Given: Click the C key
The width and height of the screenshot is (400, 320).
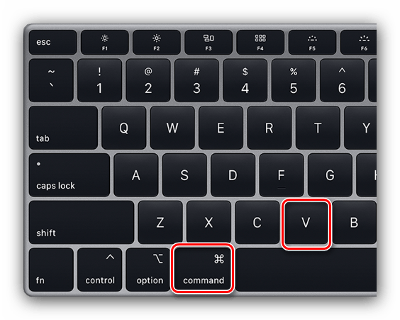Looking at the screenshot, I should click(257, 222).
